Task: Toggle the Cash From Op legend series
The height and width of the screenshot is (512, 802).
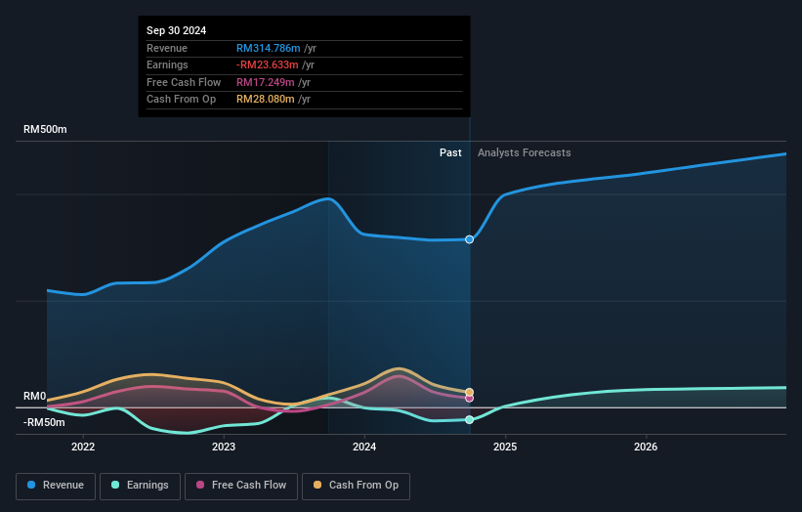Action: point(356,486)
